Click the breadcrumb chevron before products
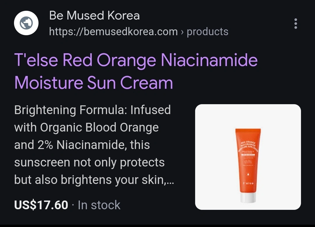The image size is (315, 227). [182, 32]
